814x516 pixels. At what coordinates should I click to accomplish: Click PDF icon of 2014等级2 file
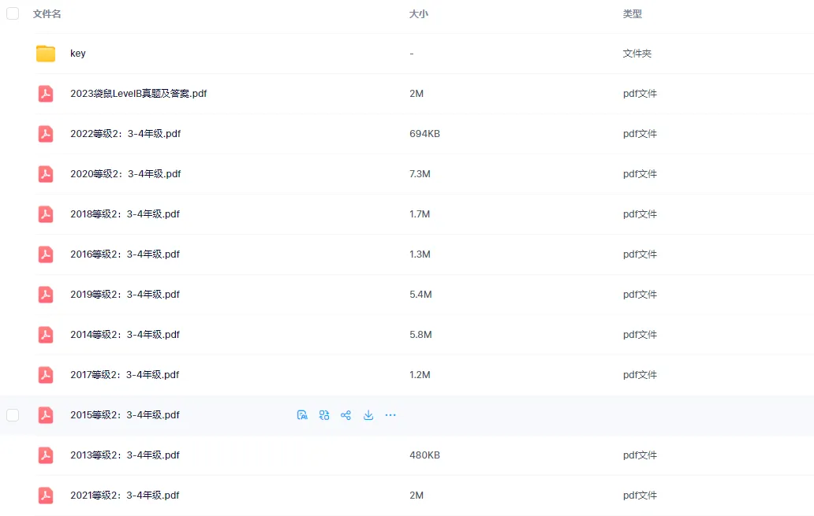[46, 335]
